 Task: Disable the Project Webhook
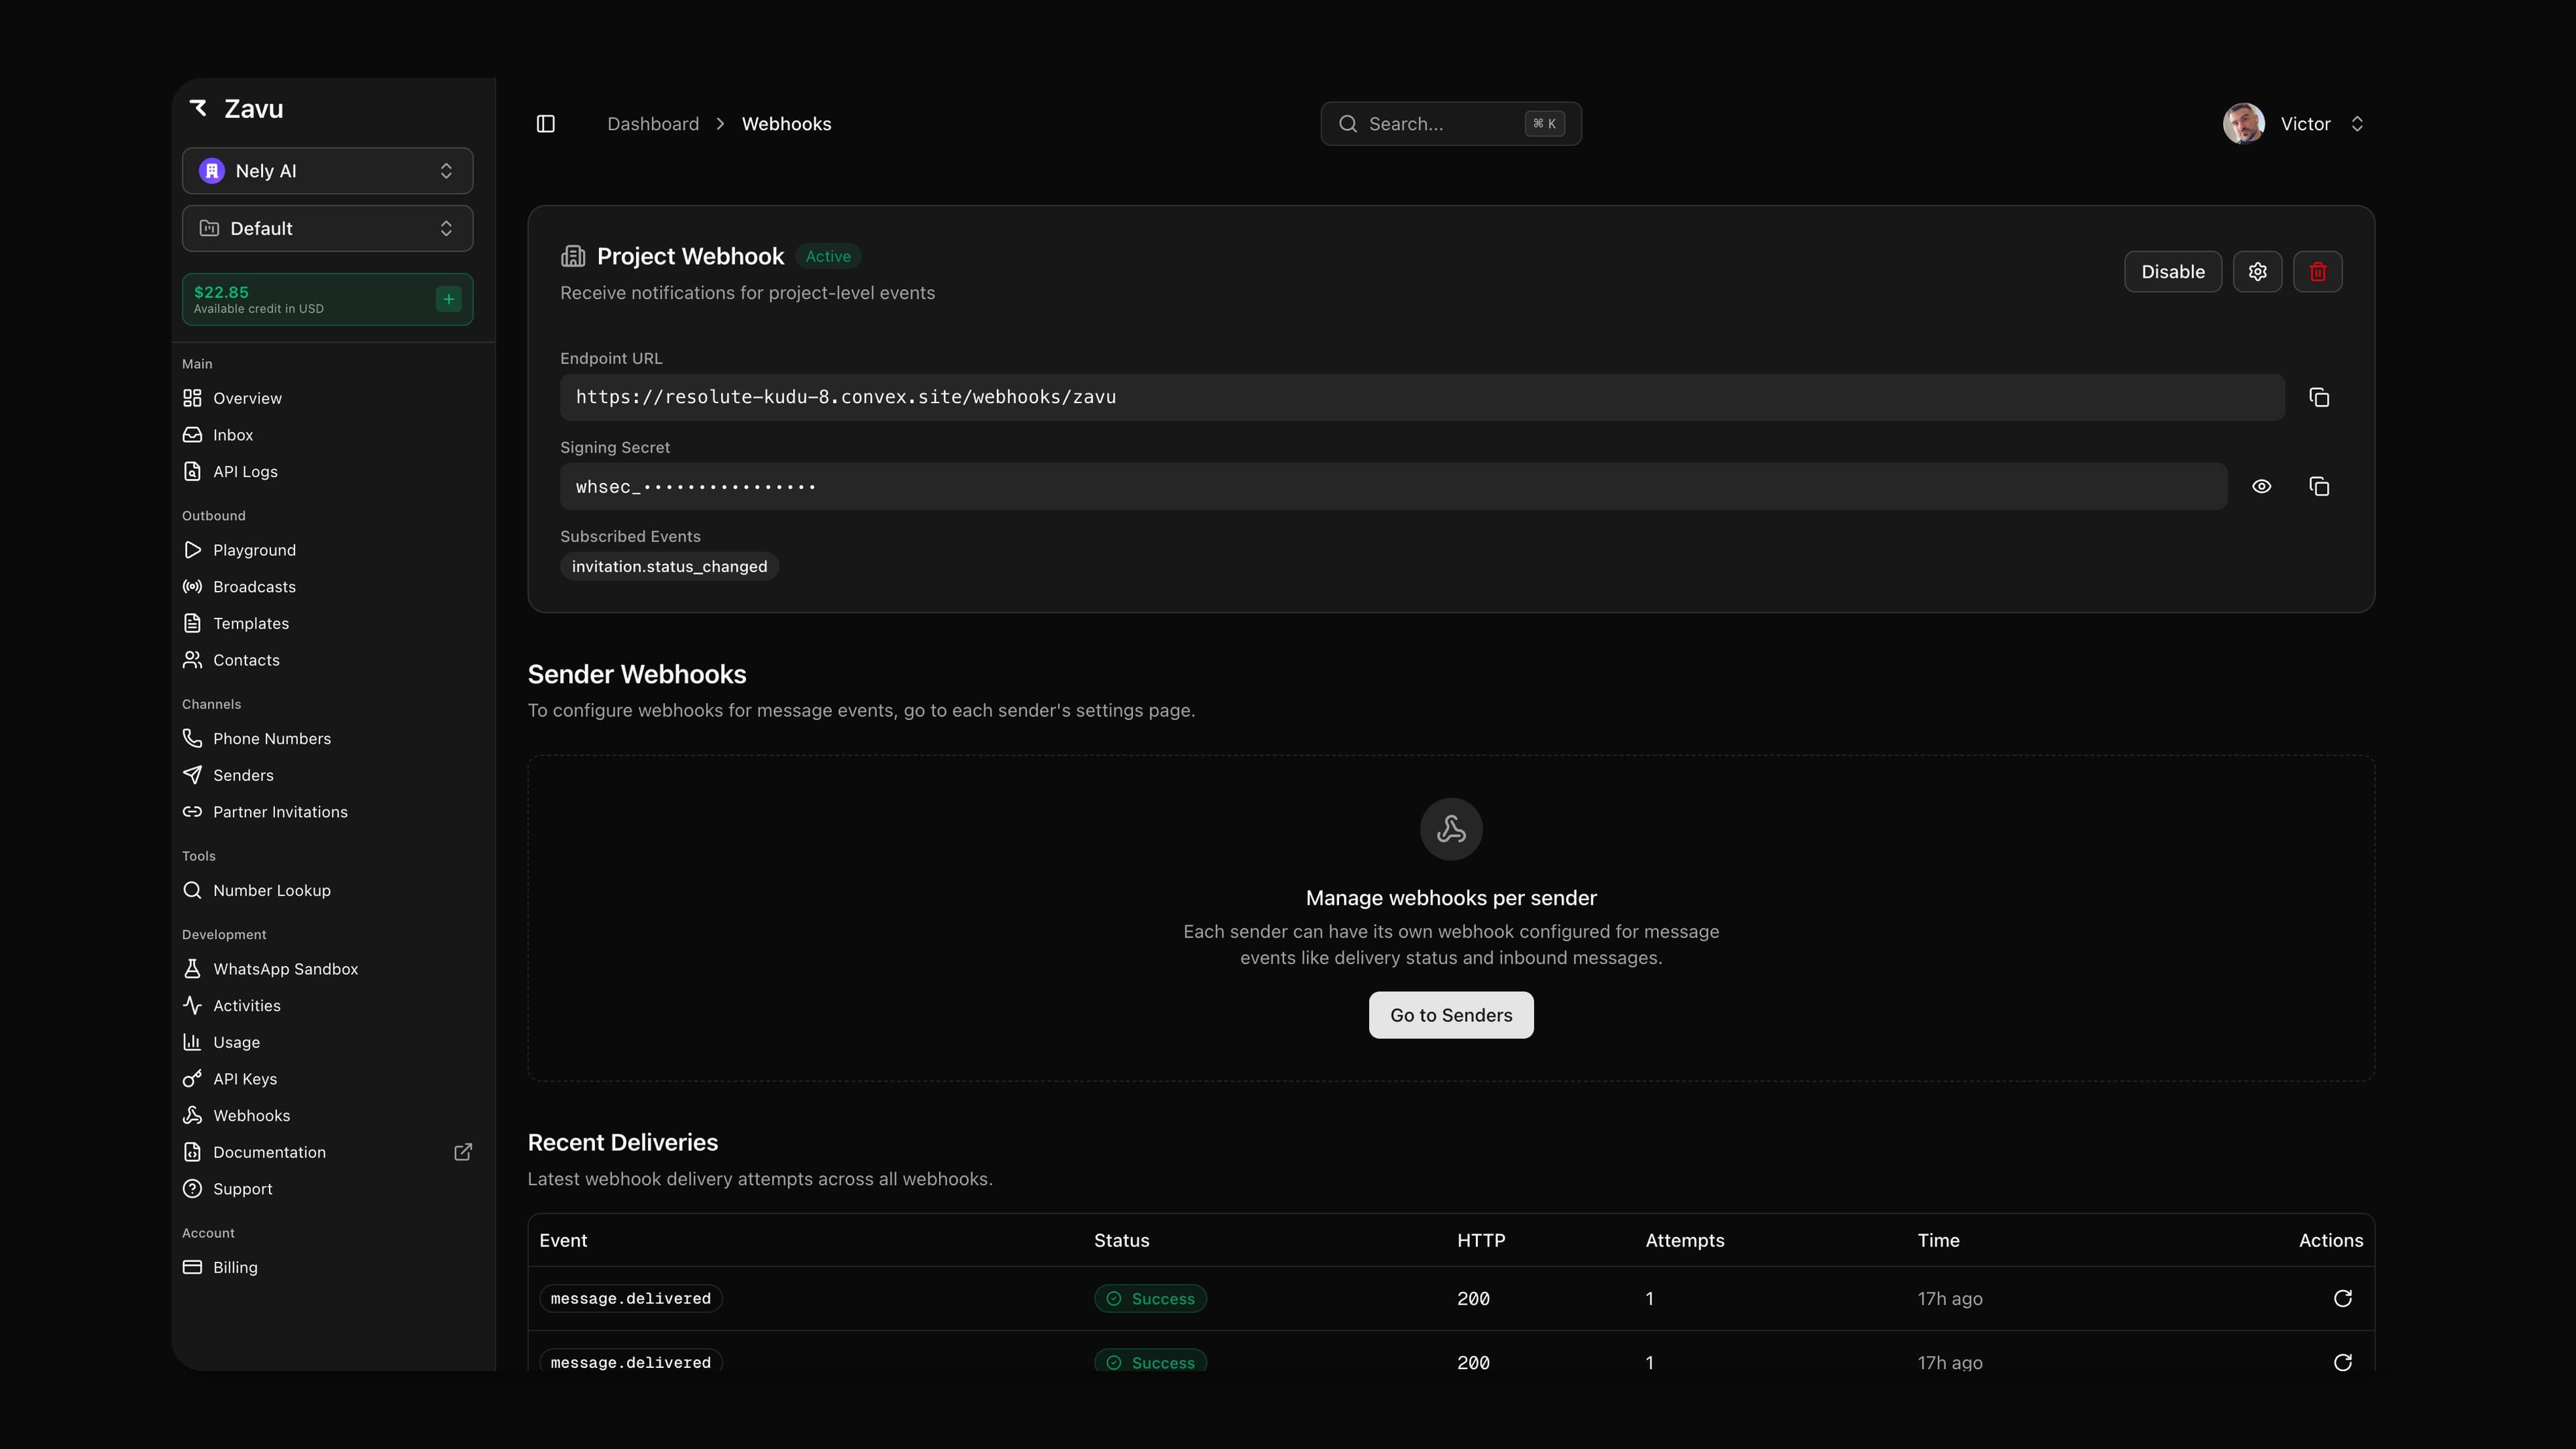[2172, 272]
